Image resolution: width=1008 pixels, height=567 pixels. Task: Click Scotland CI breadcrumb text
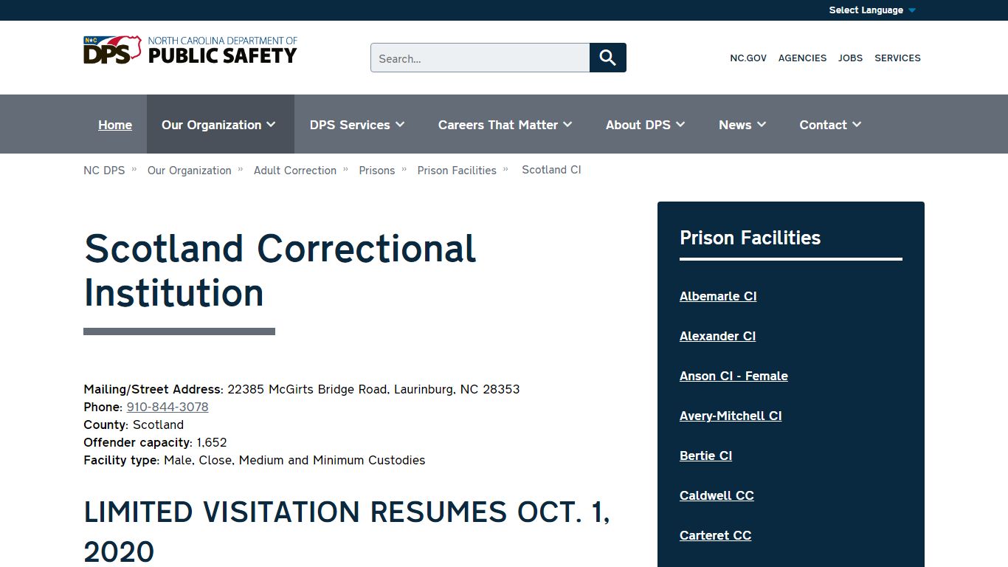pyautogui.click(x=551, y=170)
